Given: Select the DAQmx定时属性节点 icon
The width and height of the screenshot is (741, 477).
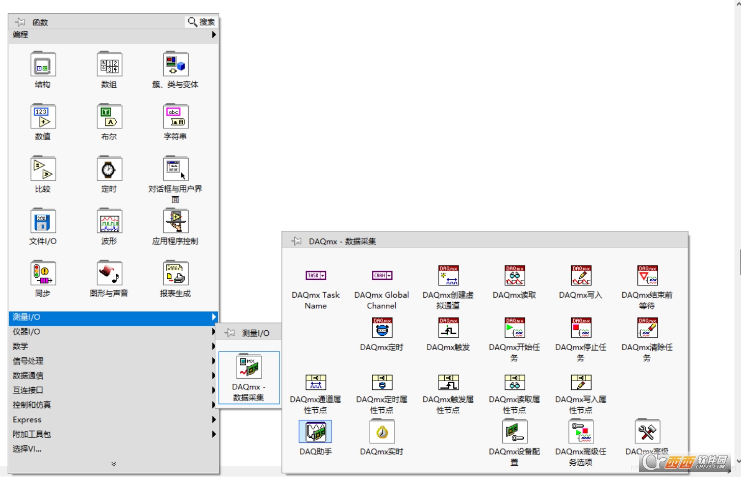Looking at the screenshot, I should tap(382, 382).
